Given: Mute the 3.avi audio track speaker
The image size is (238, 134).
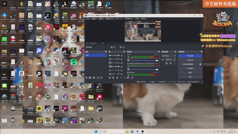Looking at the screenshot, I should pos(129,60).
